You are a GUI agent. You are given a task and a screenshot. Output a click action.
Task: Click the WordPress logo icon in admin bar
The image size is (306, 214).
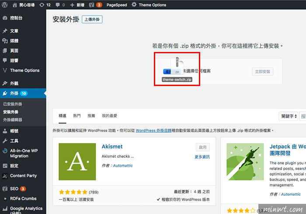pyautogui.click(x=5, y=5)
